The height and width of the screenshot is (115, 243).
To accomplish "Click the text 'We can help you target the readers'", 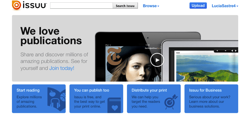I will click(x=146, y=99).
